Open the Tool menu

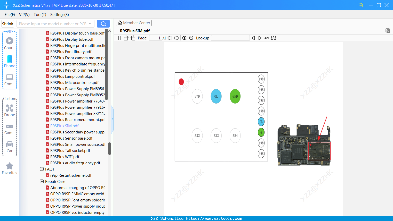[40, 15]
